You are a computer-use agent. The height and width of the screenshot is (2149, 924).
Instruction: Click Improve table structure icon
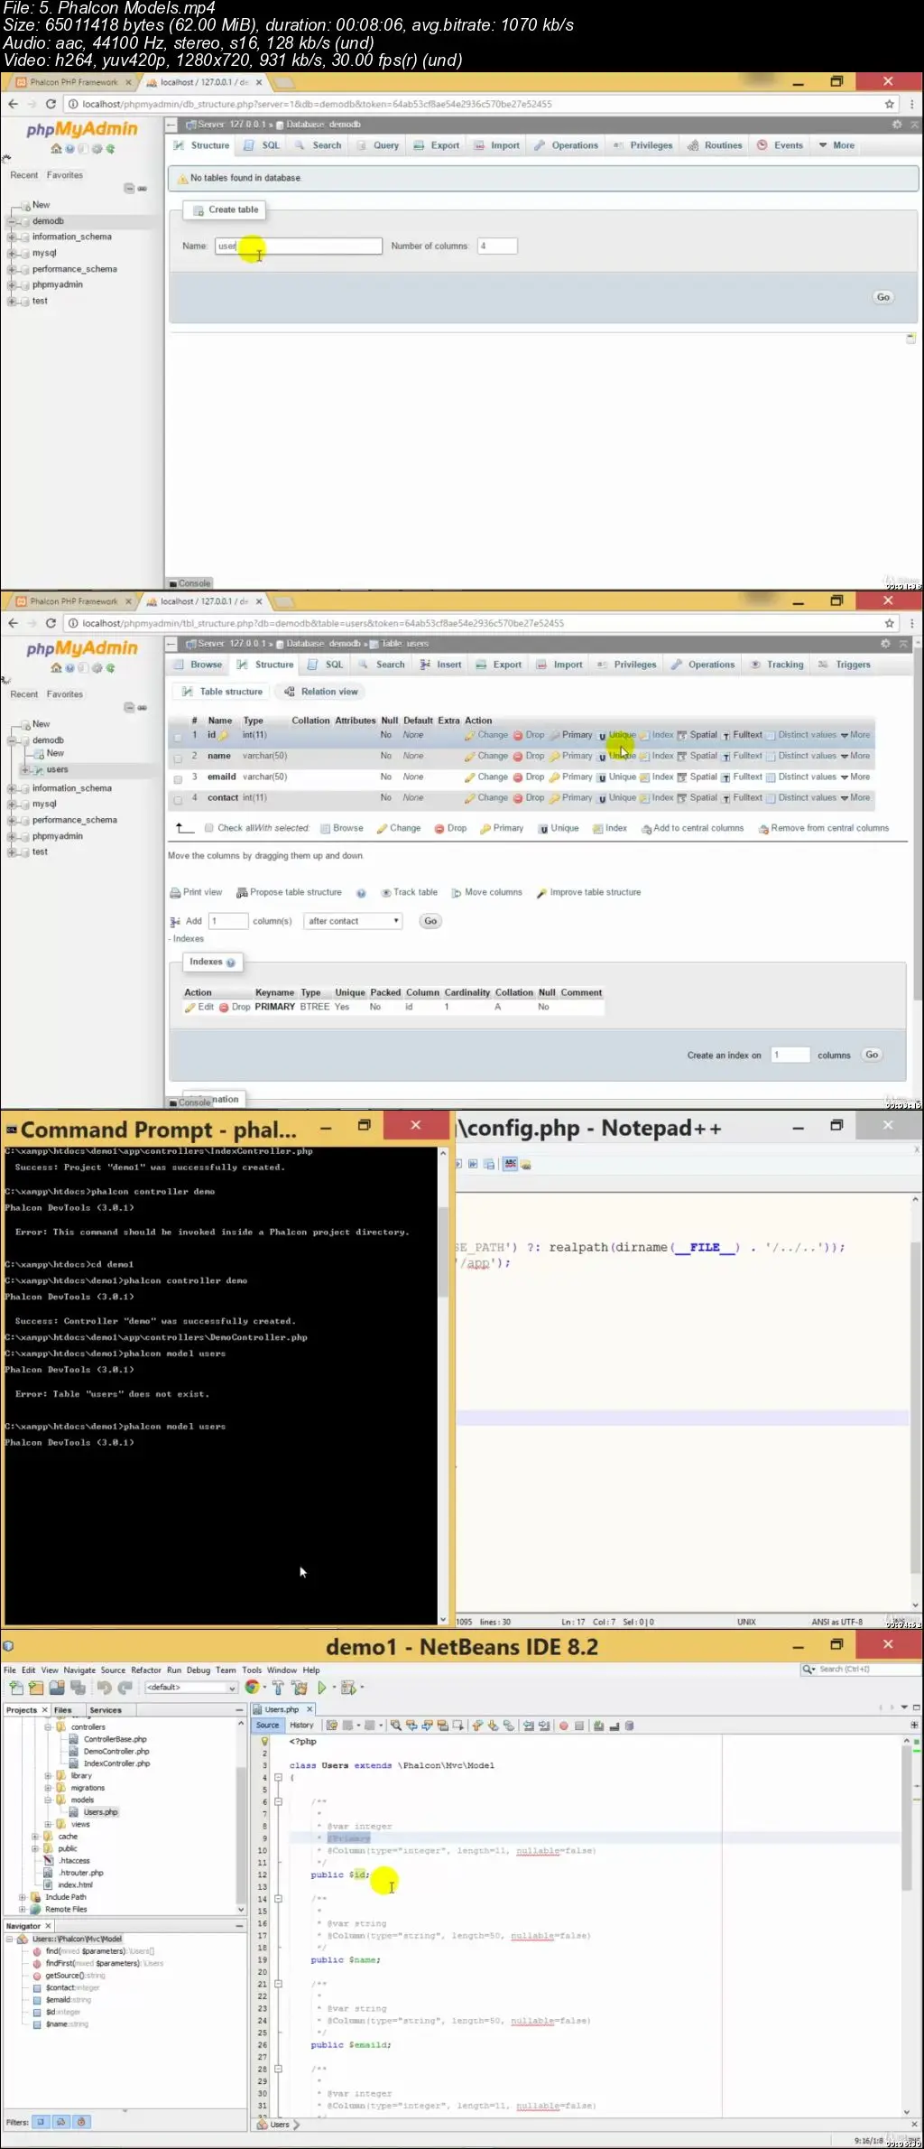coord(541,893)
